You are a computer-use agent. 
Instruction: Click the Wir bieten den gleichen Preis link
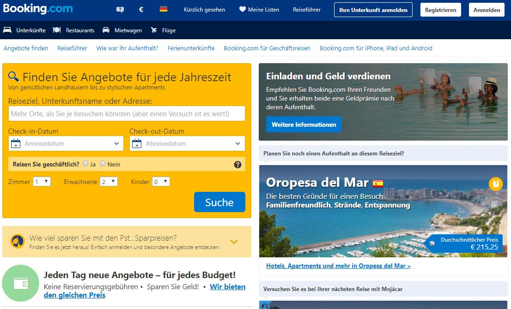(x=227, y=286)
